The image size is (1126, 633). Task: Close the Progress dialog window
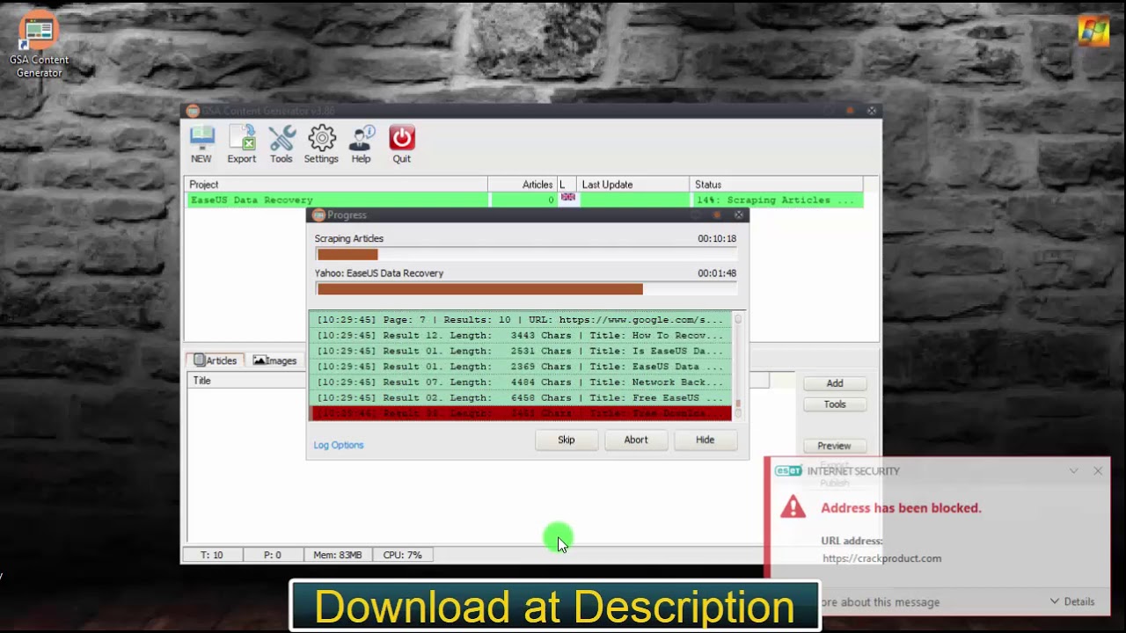point(739,215)
